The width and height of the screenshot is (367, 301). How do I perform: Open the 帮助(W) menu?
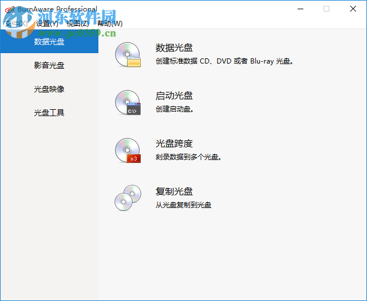pos(110,23)
